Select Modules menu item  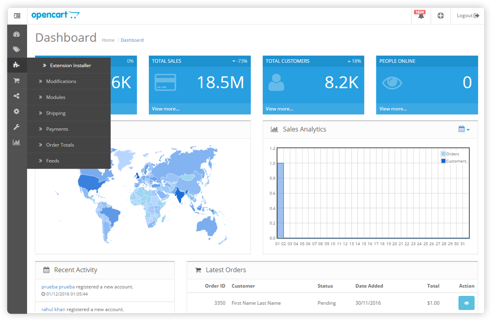point(69,97)
